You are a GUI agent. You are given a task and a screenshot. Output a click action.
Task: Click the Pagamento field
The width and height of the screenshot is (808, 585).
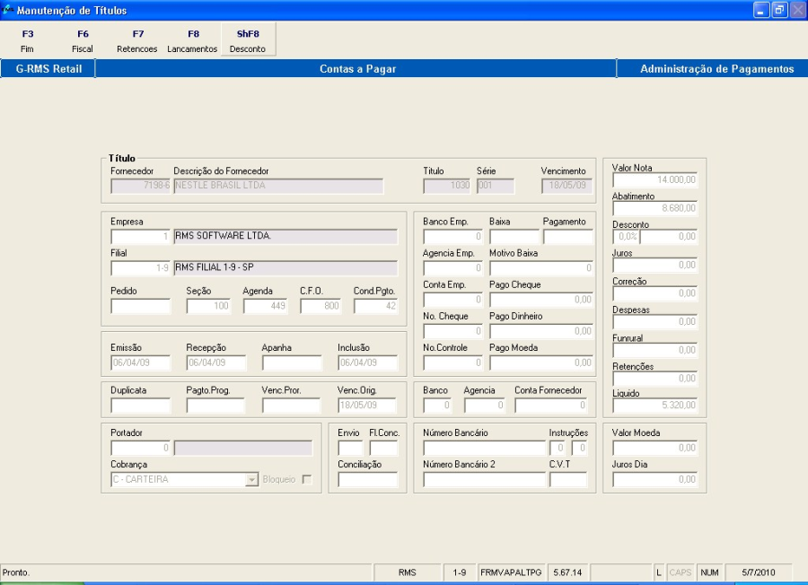pos(567,237)
